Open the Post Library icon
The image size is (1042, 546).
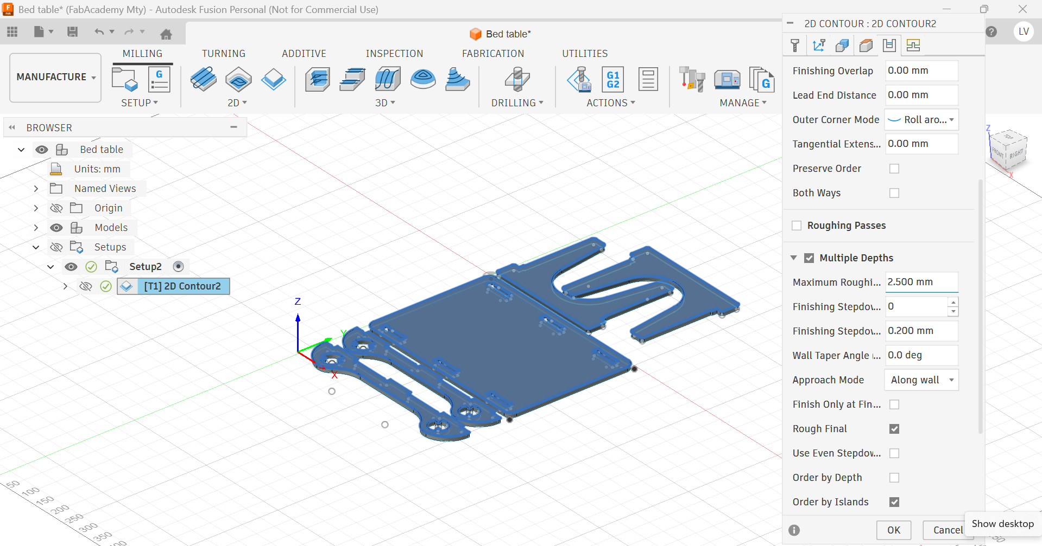pyautogui.click(x=761, y=79)
